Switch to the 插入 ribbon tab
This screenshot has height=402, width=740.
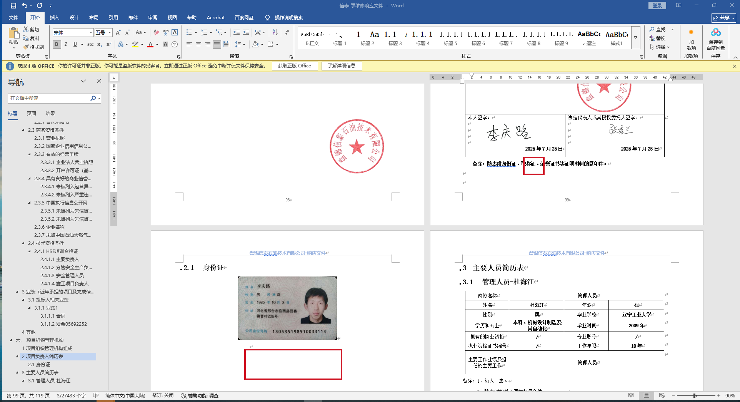pyautogui.click(x=55, y=18)
